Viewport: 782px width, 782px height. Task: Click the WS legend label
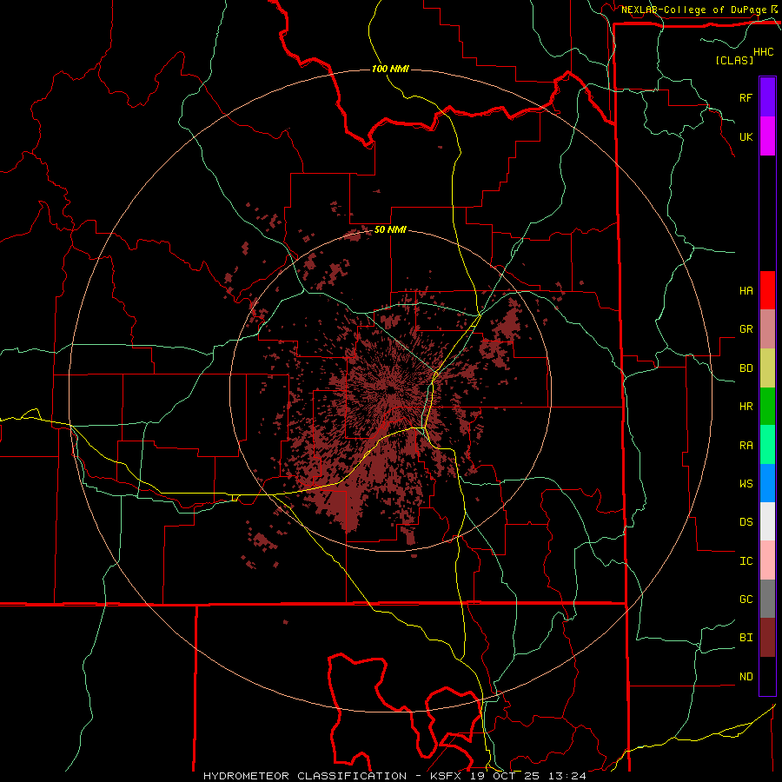click(746, 483)
